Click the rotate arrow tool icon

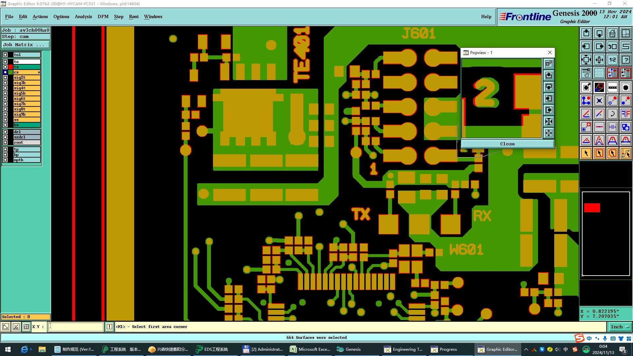(613, 114)
